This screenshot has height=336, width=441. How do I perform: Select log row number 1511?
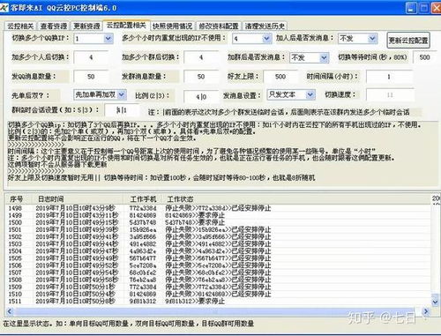[x=218, y=301]
